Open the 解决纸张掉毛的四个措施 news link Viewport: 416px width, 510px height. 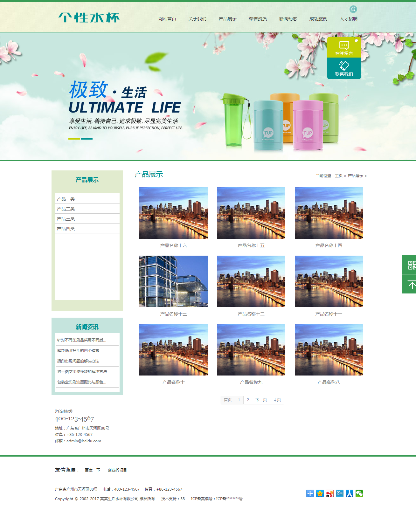pyautogui.click(x=78, y=351)
